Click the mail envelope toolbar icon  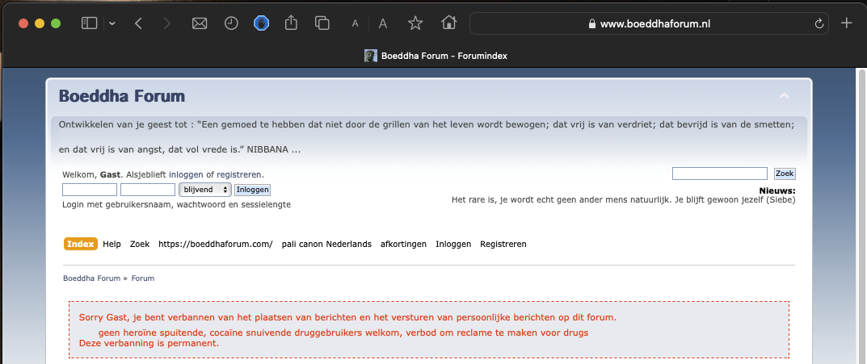(x=200, y=23)
